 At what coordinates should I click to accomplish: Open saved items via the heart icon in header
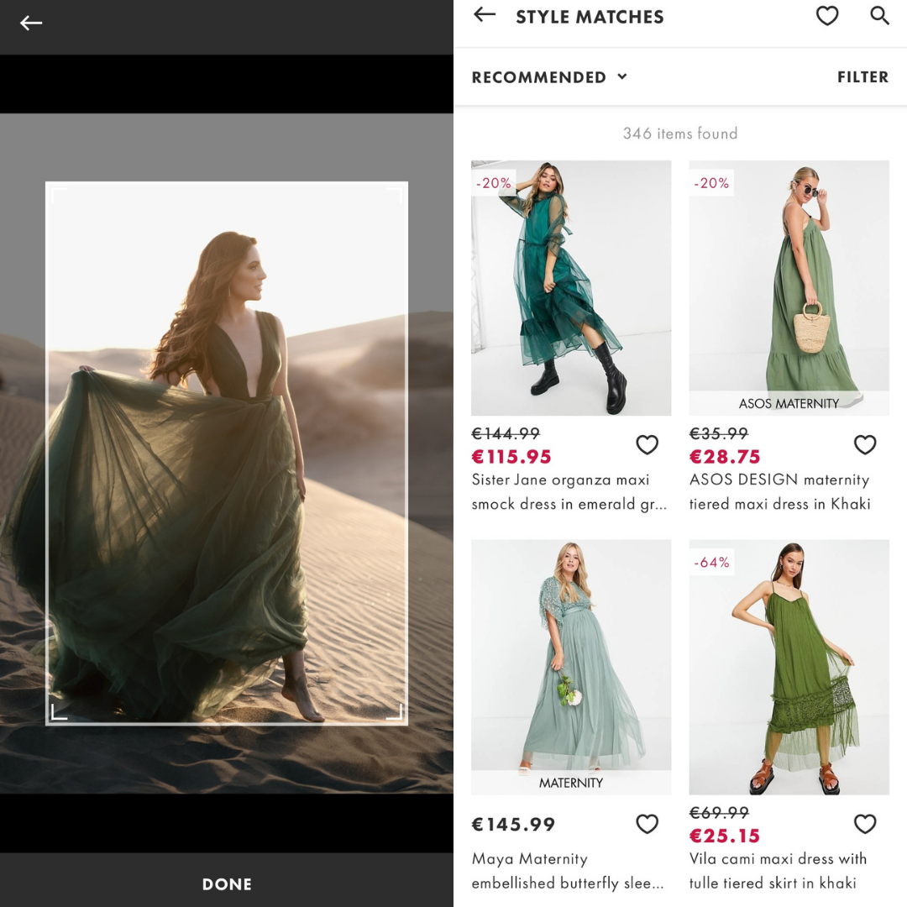click(x=827, y=16)
